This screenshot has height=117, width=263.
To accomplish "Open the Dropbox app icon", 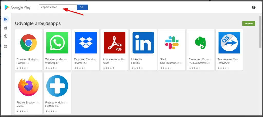I will pos(86,43).
